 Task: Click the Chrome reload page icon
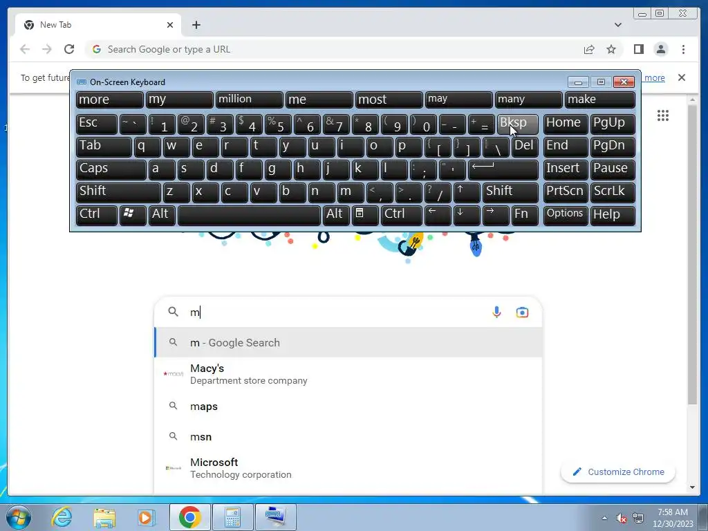click(69, 49)
